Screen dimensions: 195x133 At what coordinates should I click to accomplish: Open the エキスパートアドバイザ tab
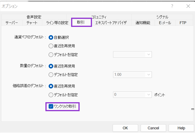click(x=111, y=23)
